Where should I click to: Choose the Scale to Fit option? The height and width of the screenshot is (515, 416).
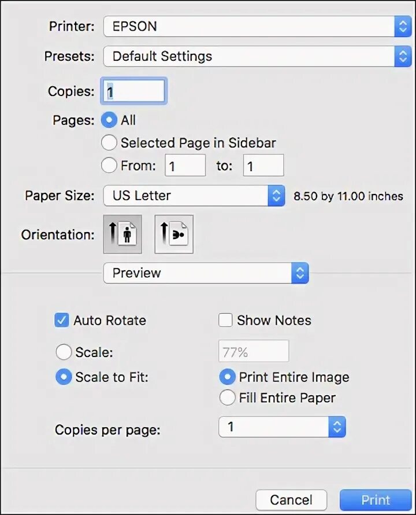point(63,377)
